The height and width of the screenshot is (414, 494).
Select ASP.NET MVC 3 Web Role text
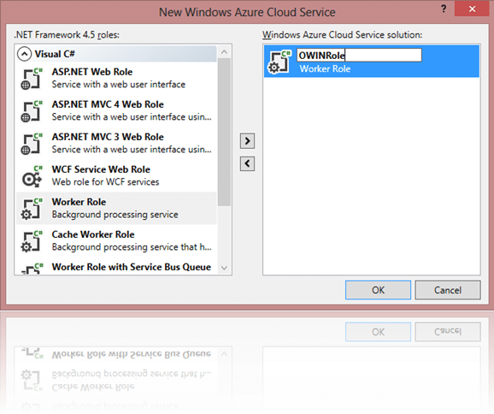click(108, 137)
